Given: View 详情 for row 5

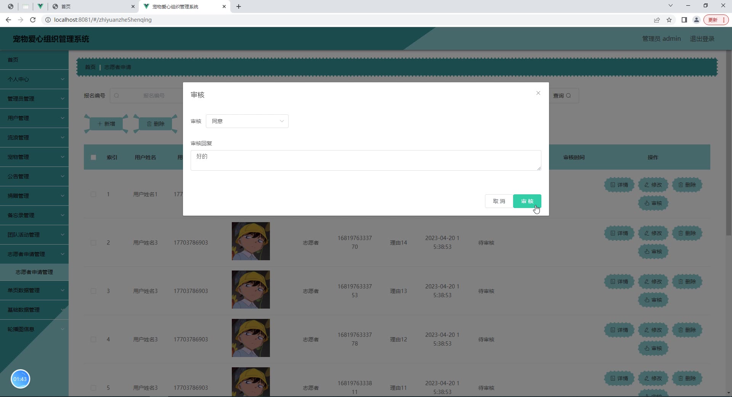Looking at the screenshot, I should tap(619, 378).
